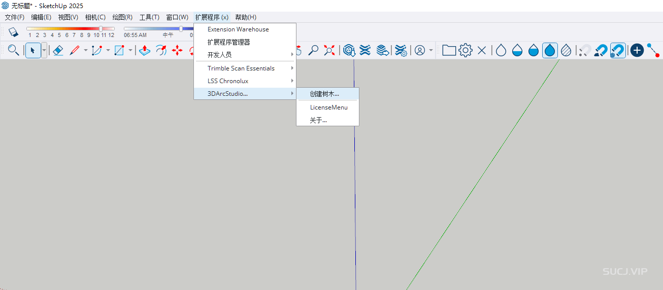Open the Search magnifier tool

click(14, 50)
